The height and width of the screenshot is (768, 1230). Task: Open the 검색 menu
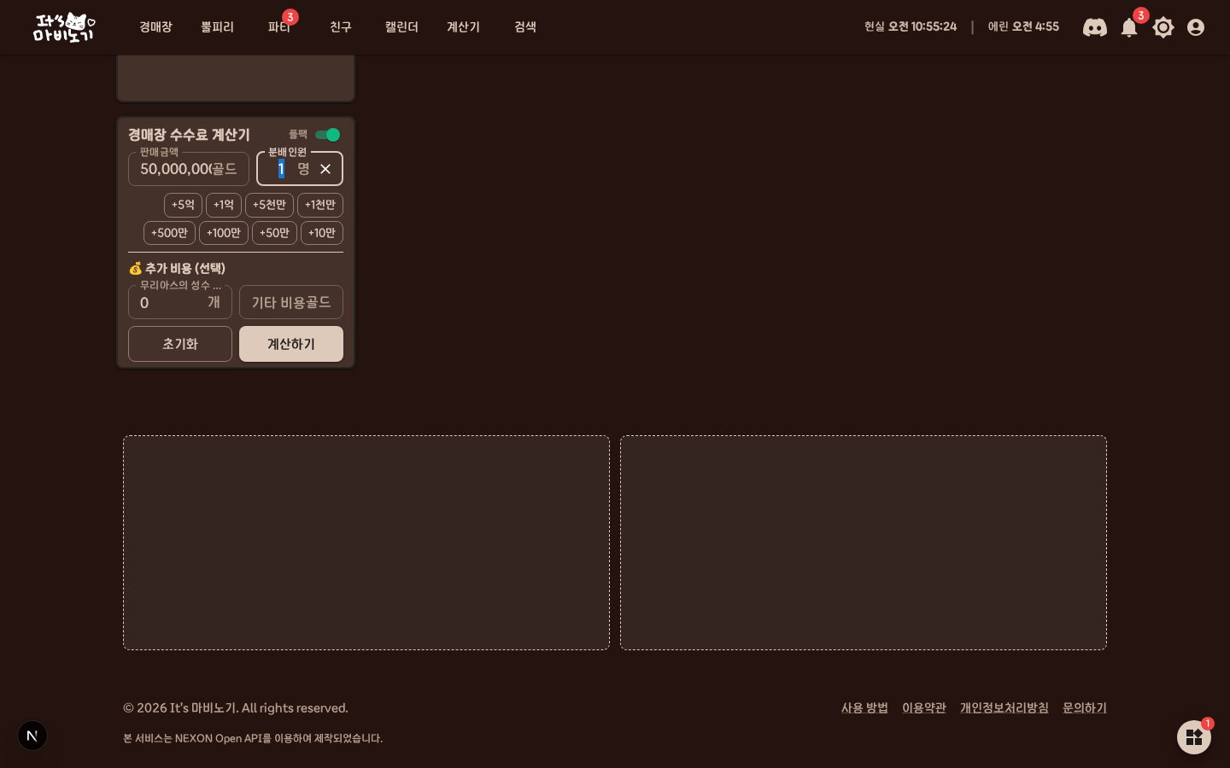click(524, 27)
